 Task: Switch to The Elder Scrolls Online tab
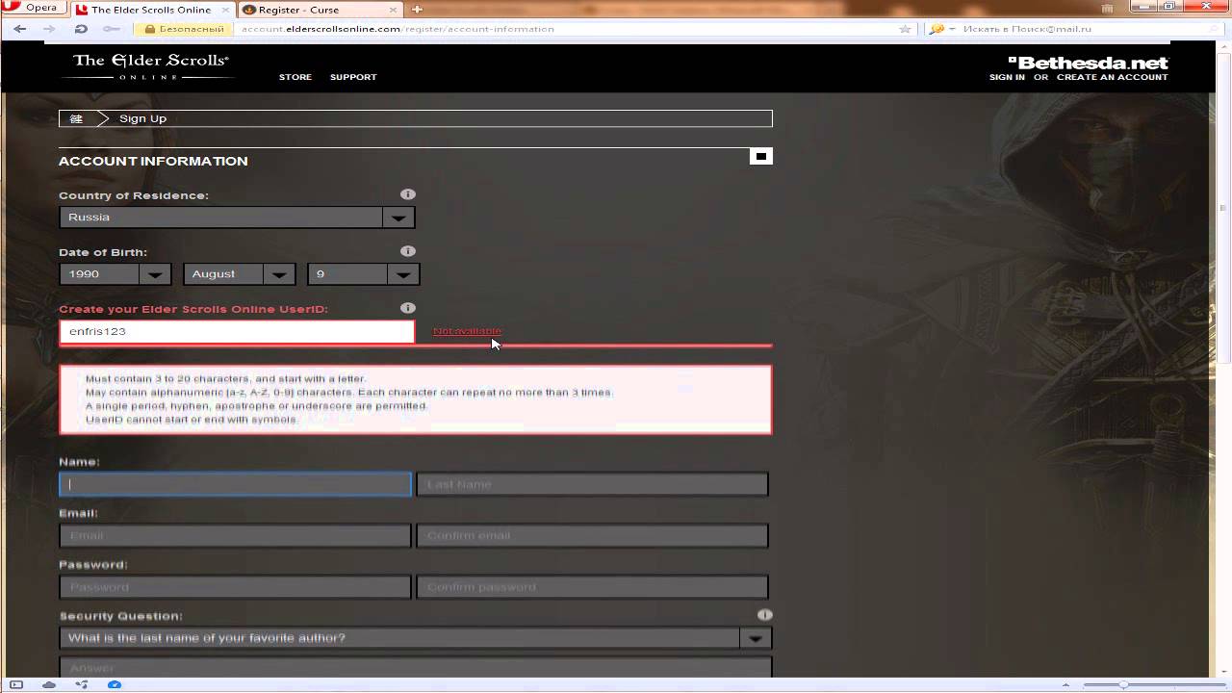151,10
